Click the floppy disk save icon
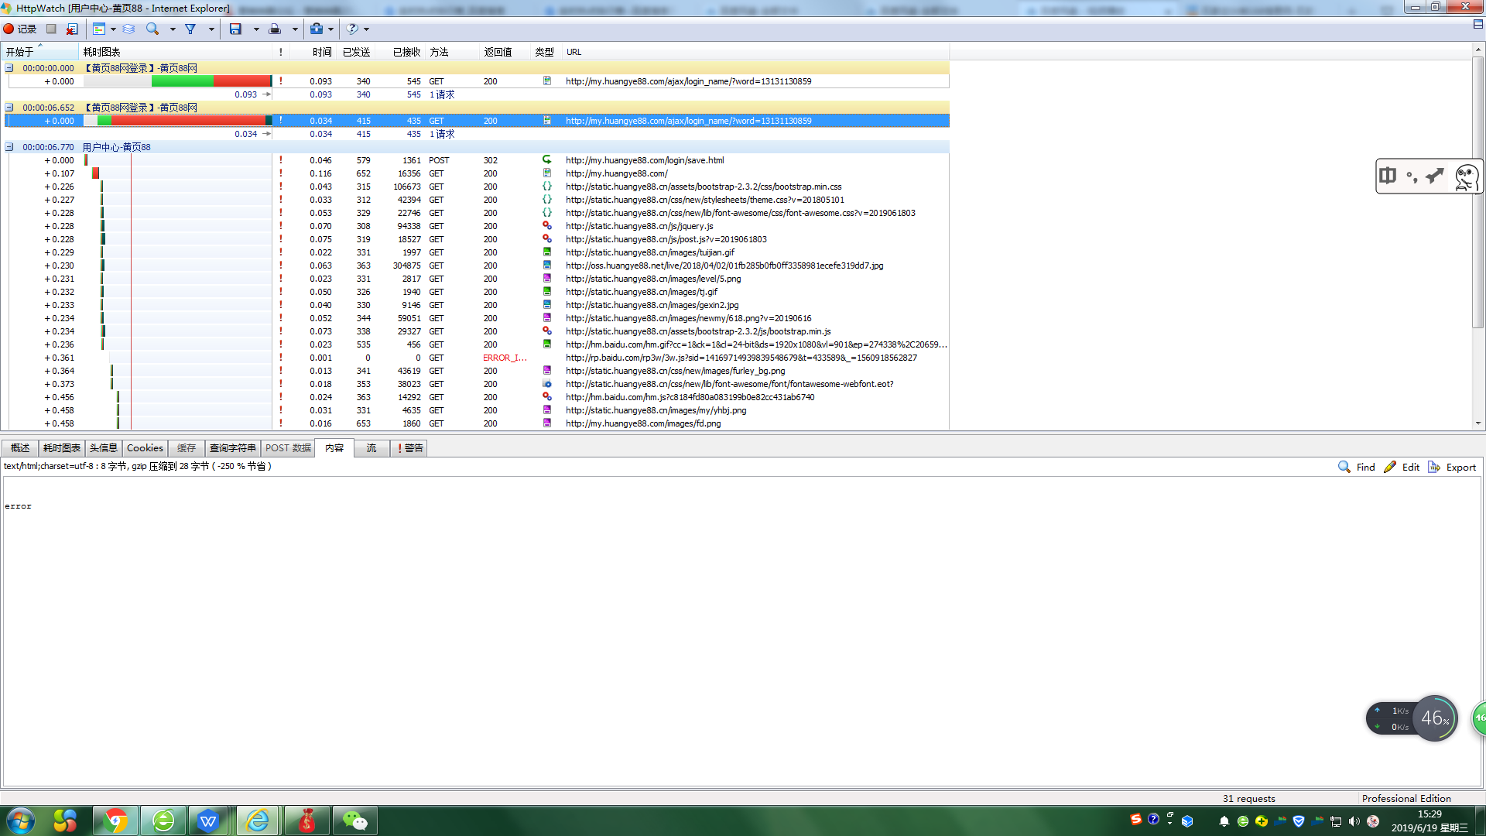1486x836 pixels. coord(235,29)
